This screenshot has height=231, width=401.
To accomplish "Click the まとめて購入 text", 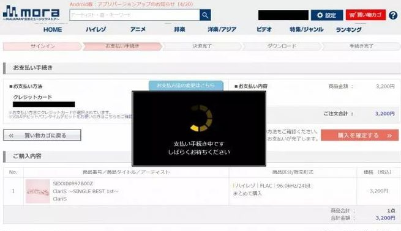I will click(247, 194).
